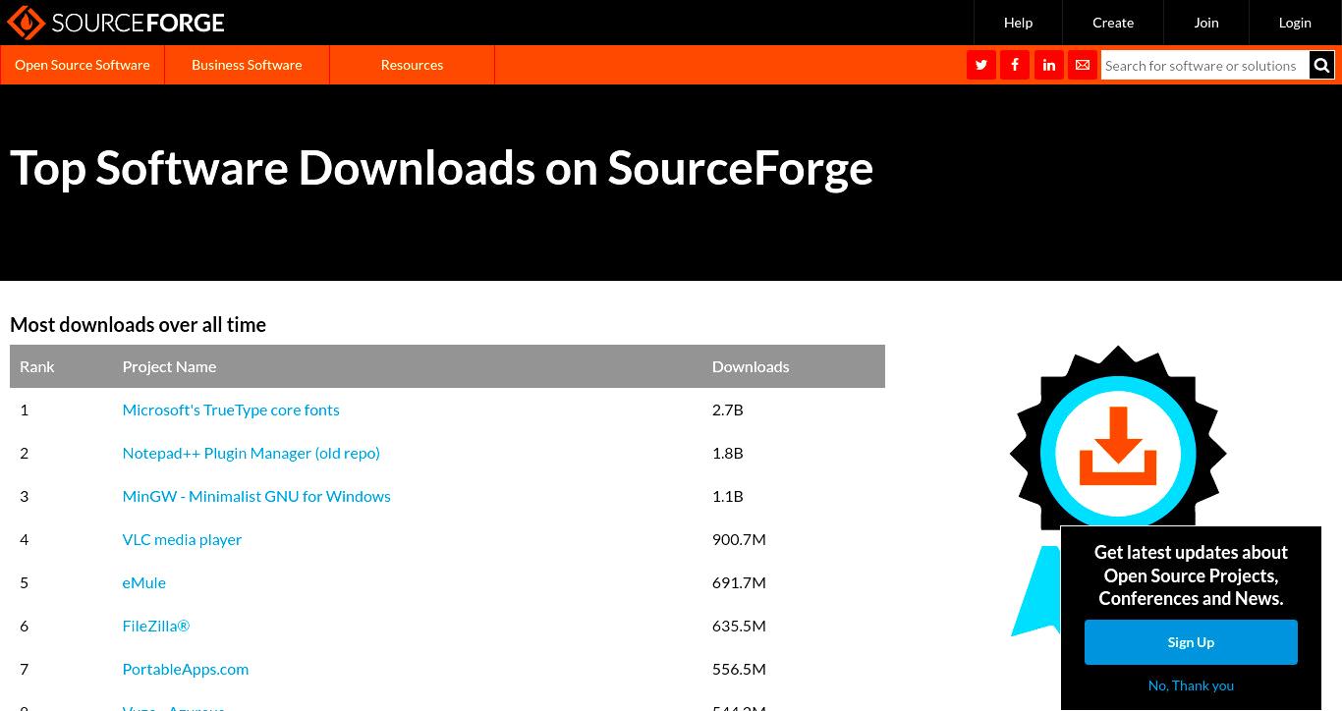Expand the Resources menu
Viewport: 1342px width, 711px height.
[x=412, y=65]
